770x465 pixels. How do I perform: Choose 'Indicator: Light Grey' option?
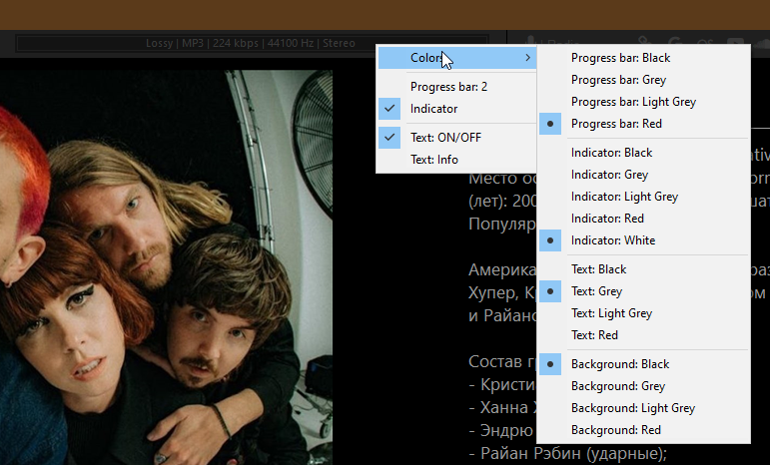624,197
